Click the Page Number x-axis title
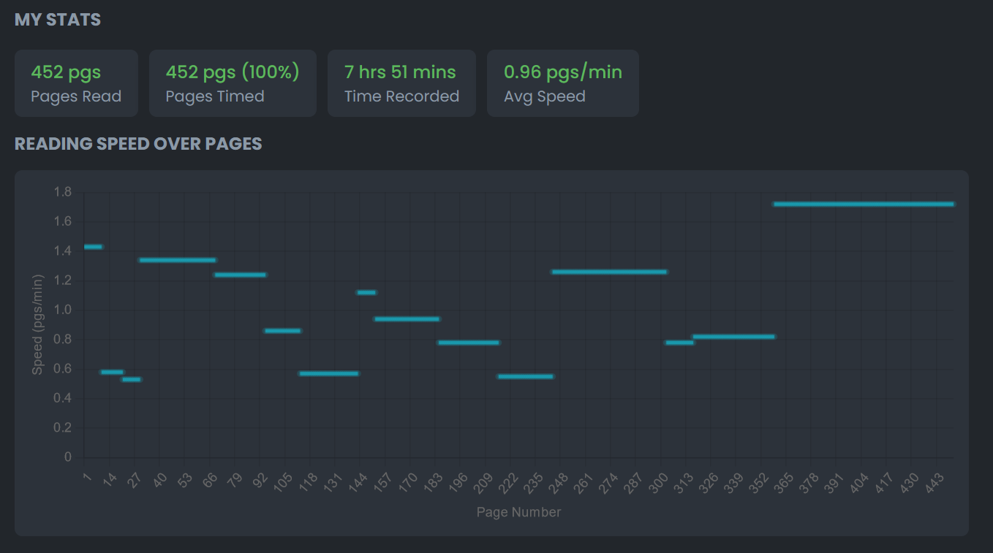Viewport: 993px width, 553px height. [x=518, y=512]
